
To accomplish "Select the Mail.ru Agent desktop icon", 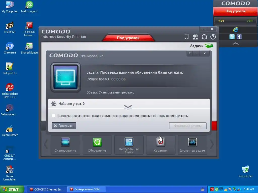I will tap(29, 7).
